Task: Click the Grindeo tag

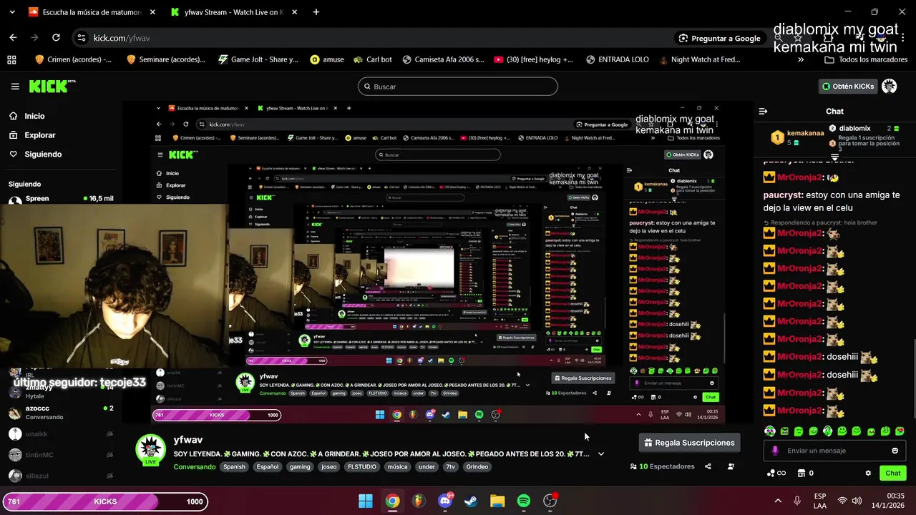Action: [477, 467]
